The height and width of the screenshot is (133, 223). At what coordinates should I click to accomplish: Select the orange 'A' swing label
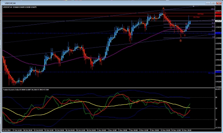coord(163,9)
